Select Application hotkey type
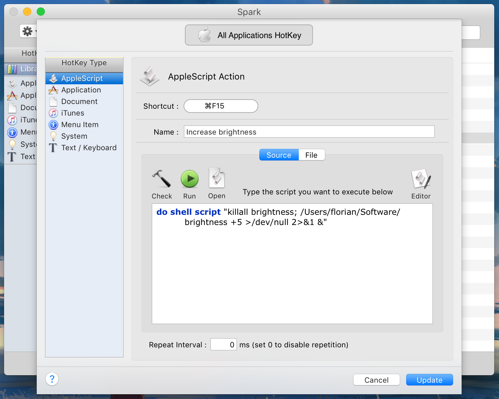This screenshot has height=399, width=499. coord(84,90)
